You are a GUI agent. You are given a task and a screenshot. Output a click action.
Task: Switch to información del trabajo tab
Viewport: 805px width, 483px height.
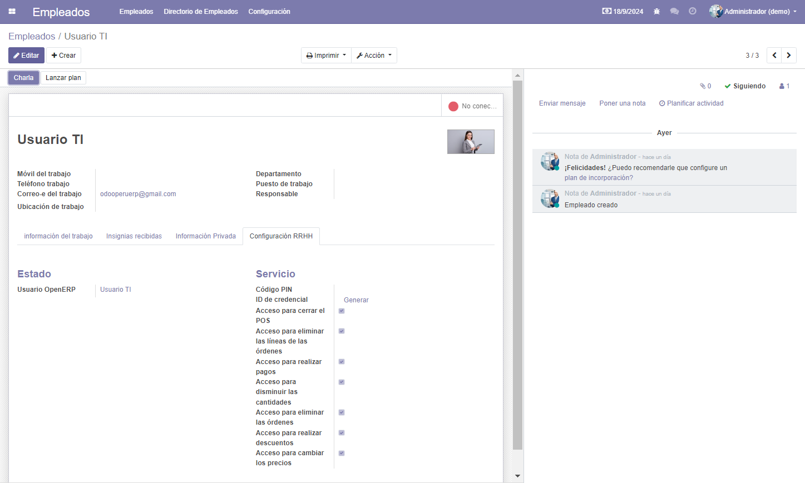[x=58, y=236]
